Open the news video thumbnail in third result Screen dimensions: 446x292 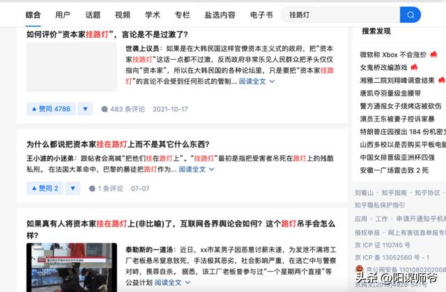tap(72, 267)
